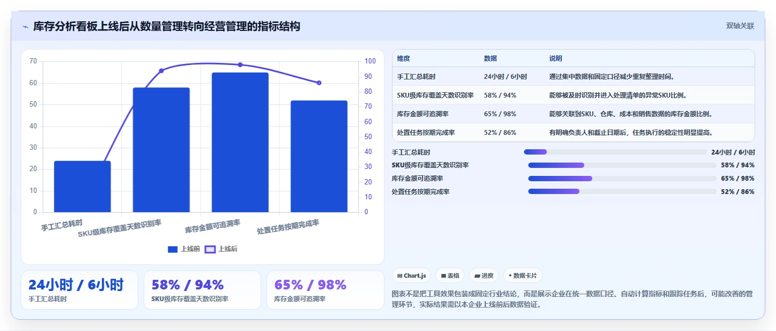Click the description starting 有明确负责人
Screen dimensions: 776x331
pos(631,132)
